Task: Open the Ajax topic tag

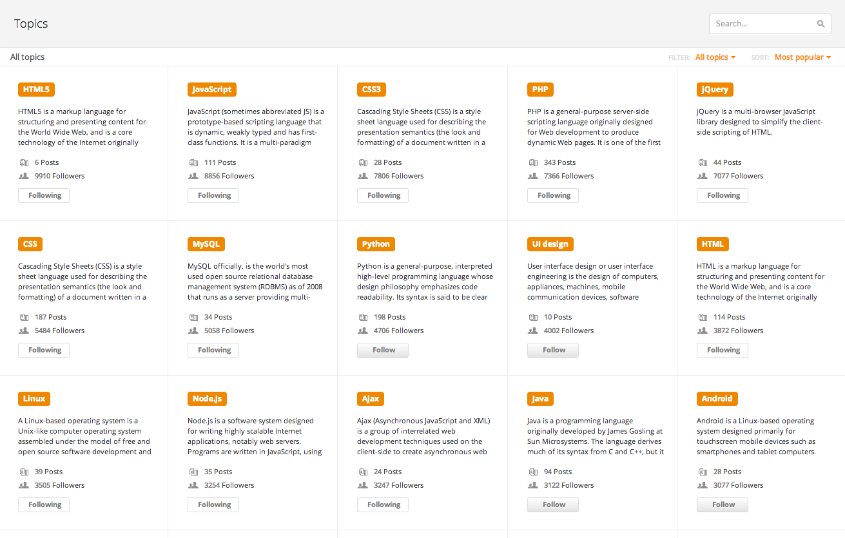Action: pos(371,399)
